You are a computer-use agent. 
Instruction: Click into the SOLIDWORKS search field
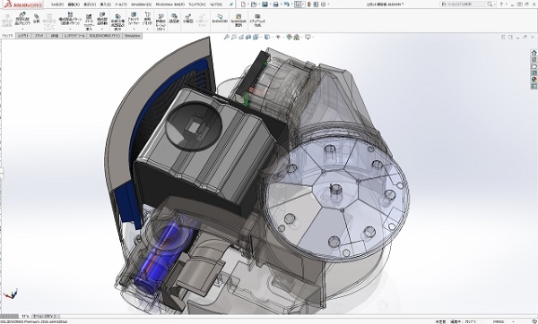pos(464,4)
